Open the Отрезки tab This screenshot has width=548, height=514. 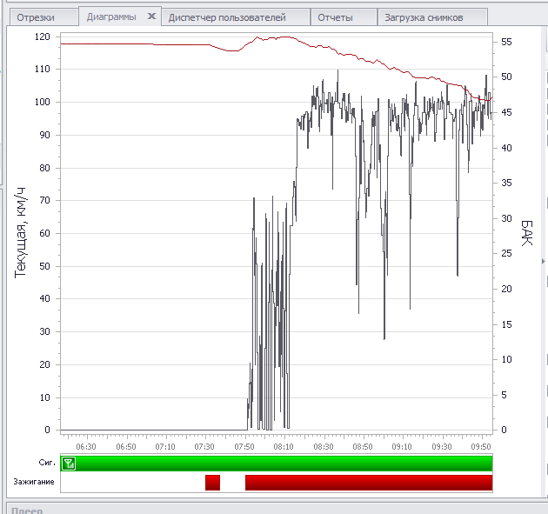coord(36,17)
